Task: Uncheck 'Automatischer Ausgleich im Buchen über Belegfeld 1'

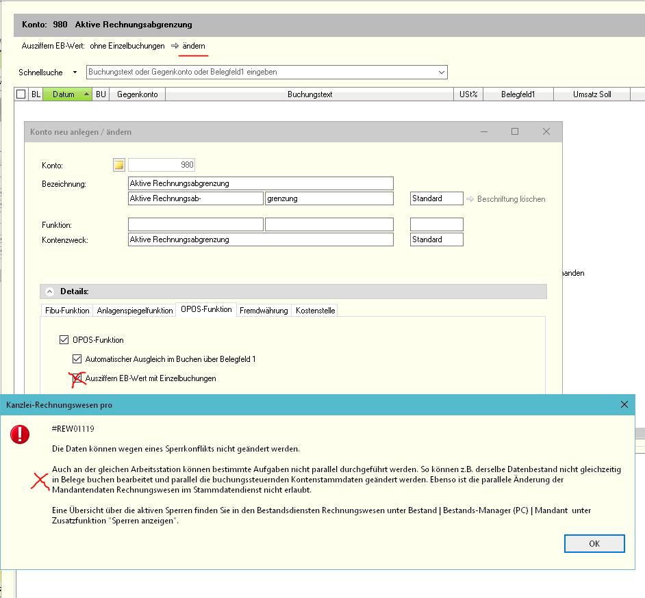Action: pos(77,359)
